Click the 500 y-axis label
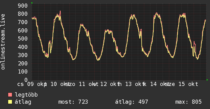Viewport: 210px width, 109px height. [x=23, y=39]
